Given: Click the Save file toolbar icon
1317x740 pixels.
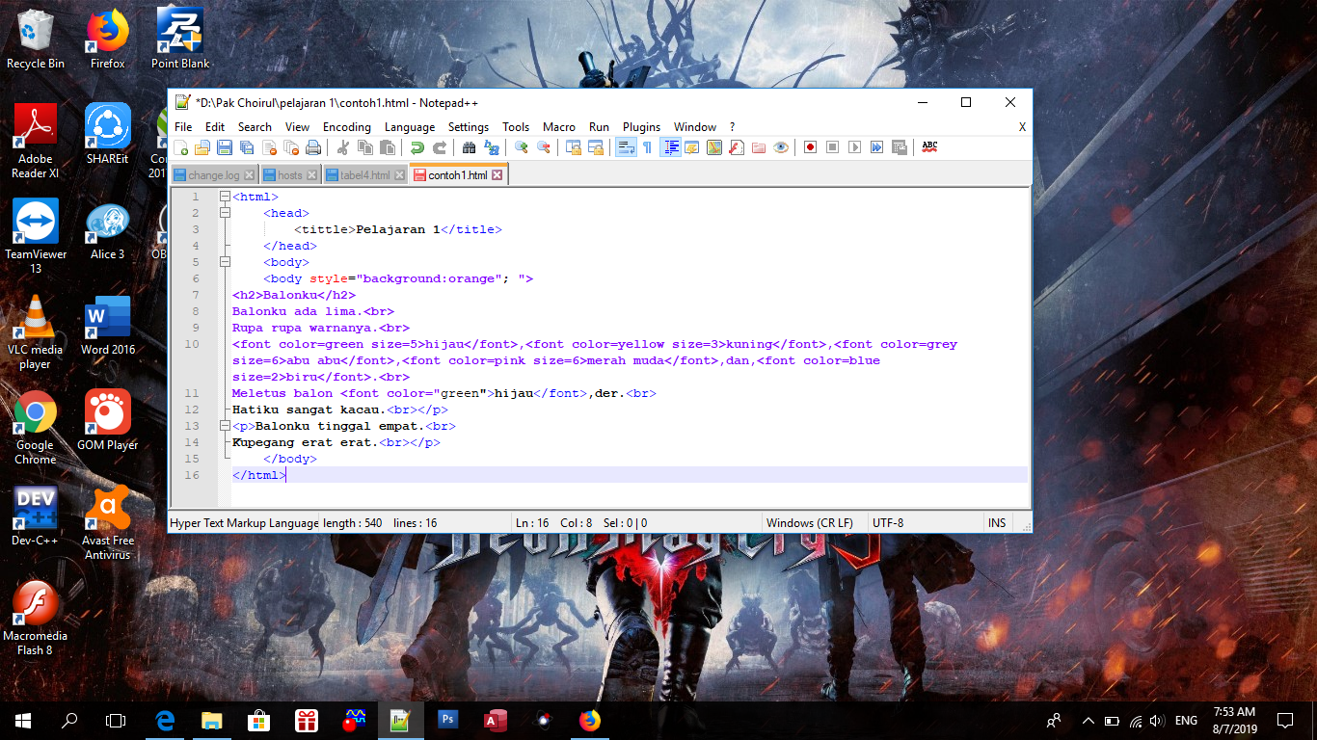Looking at the screenshot, I should point(224,147).
